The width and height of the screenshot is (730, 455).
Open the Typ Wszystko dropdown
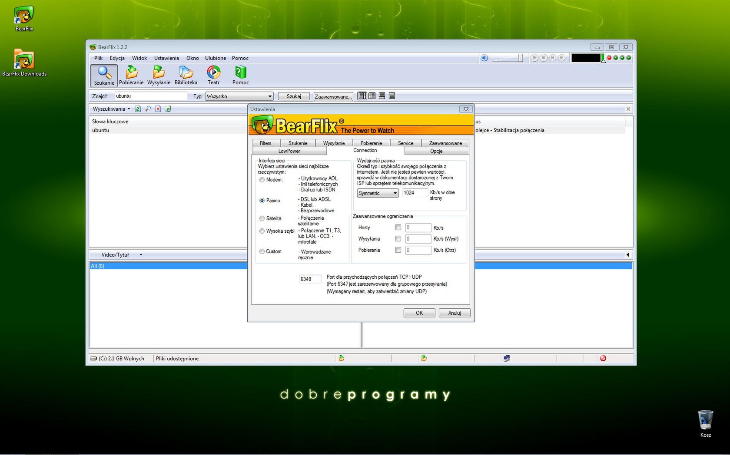coord(239,96)
